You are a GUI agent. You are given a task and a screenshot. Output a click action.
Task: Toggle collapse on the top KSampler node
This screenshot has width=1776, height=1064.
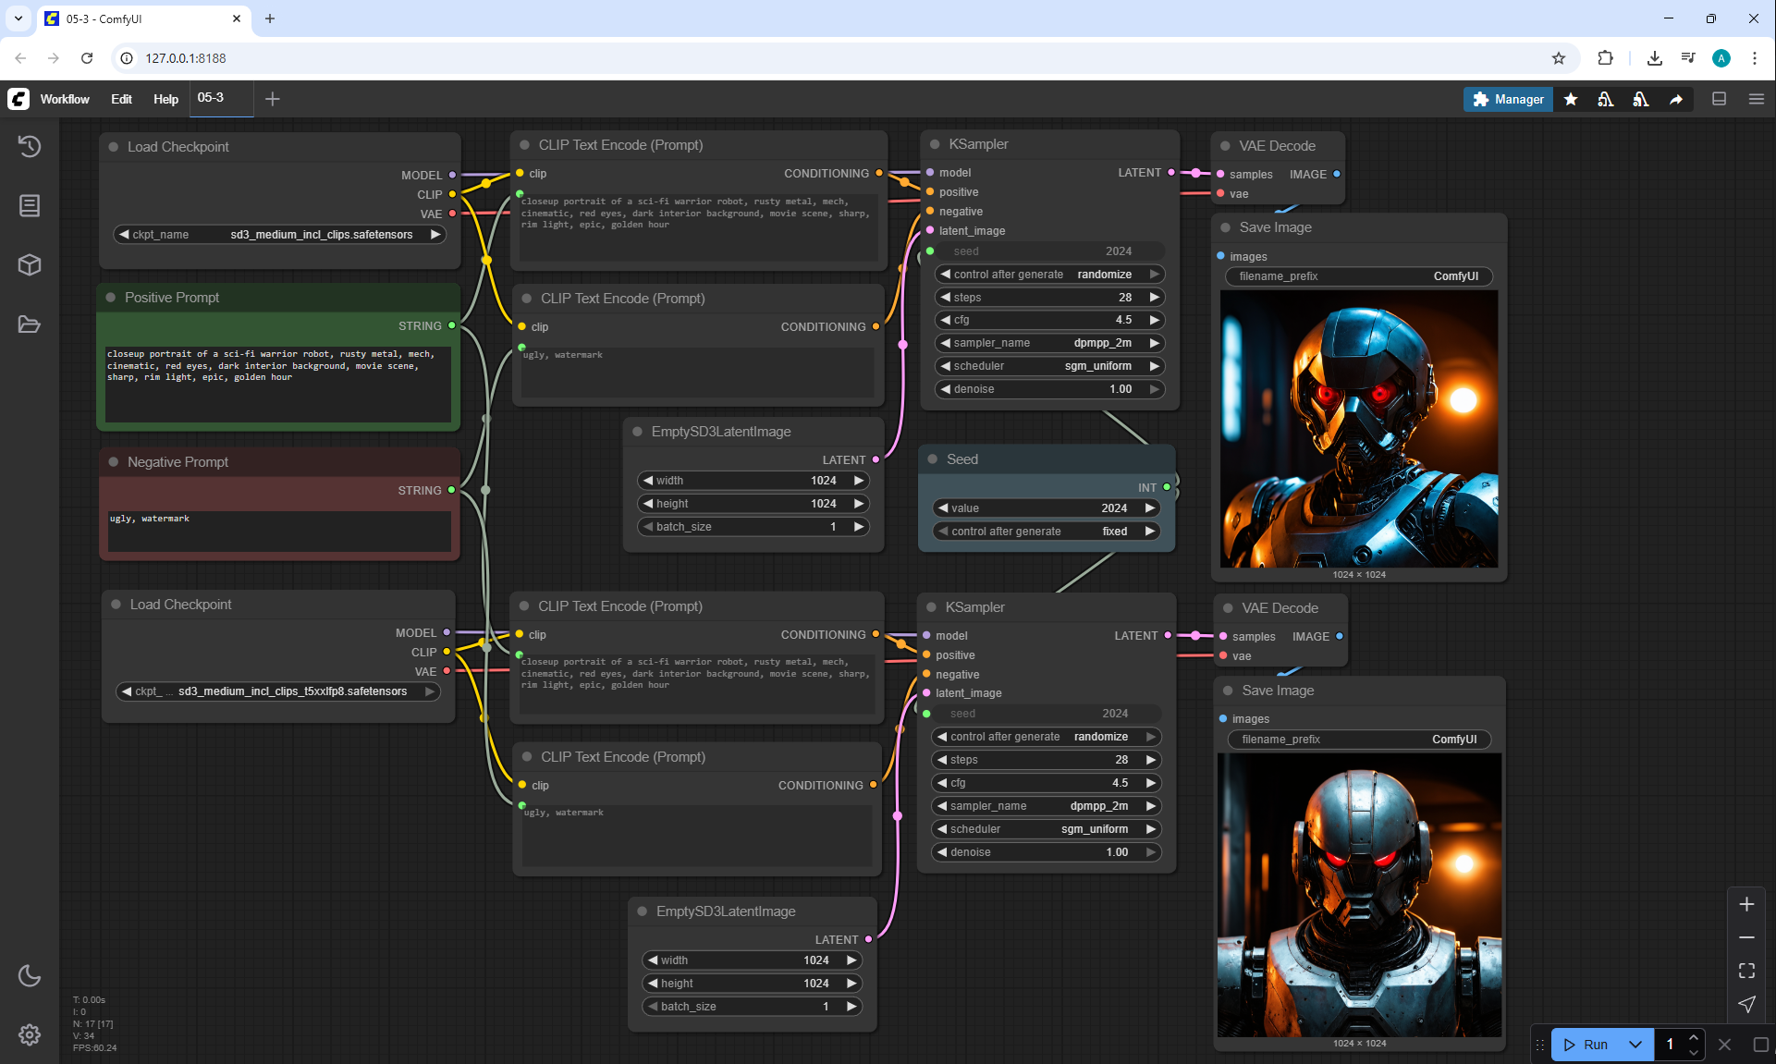point(935,144)
